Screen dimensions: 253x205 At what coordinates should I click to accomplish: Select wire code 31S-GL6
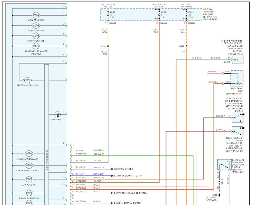click(197, 58)
